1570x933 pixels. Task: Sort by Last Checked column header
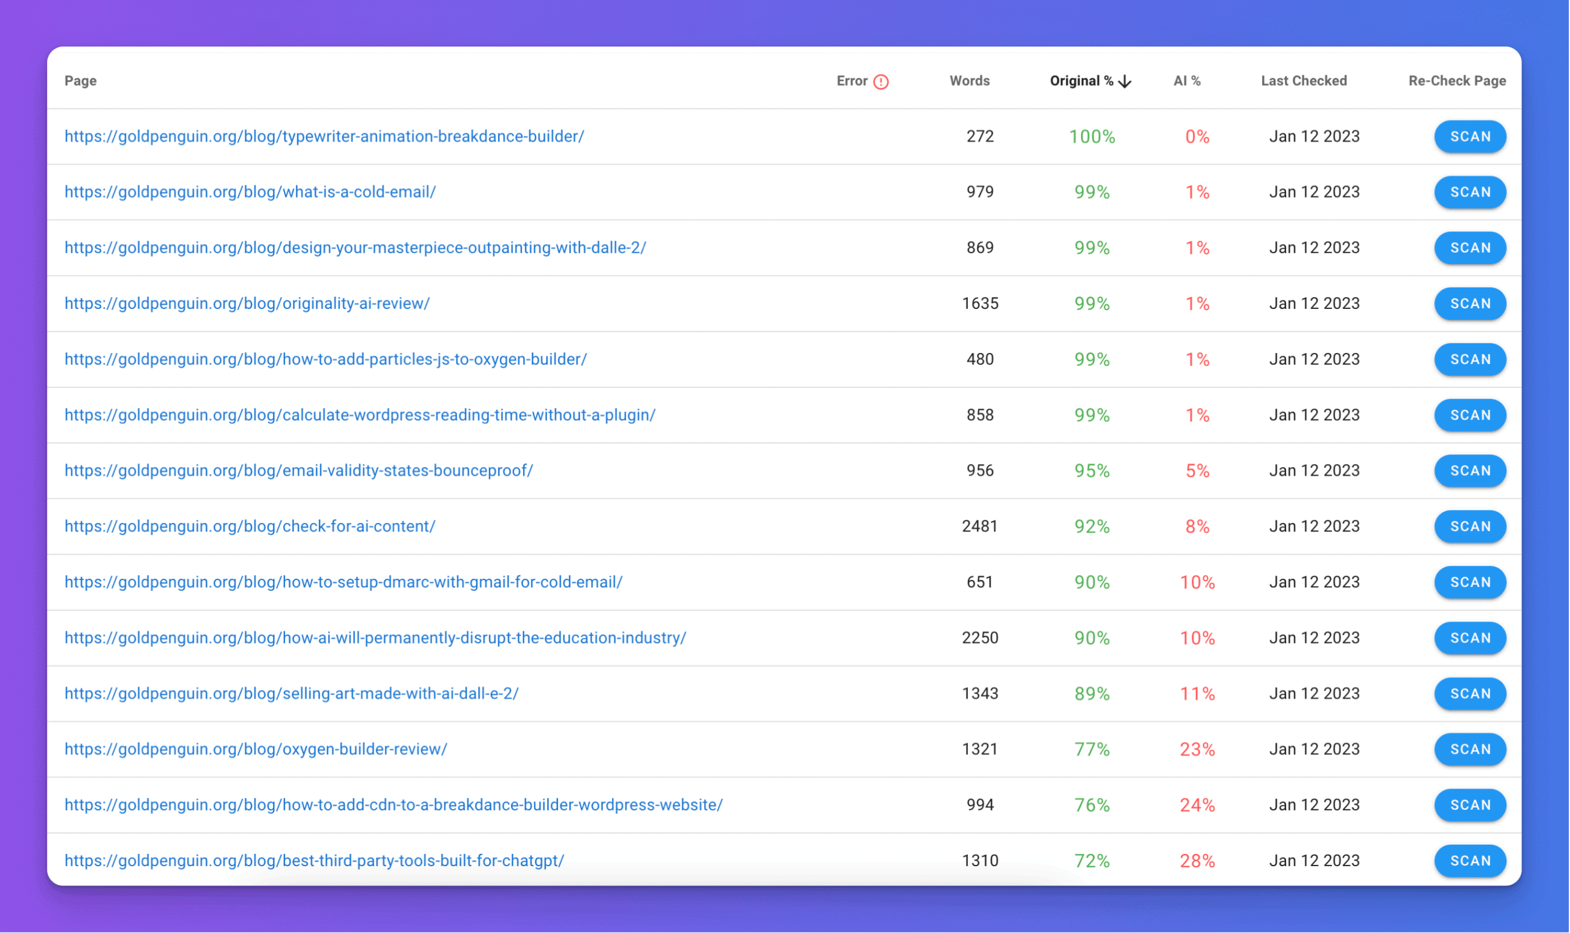pyautogui.click(x=1303, y=81)
